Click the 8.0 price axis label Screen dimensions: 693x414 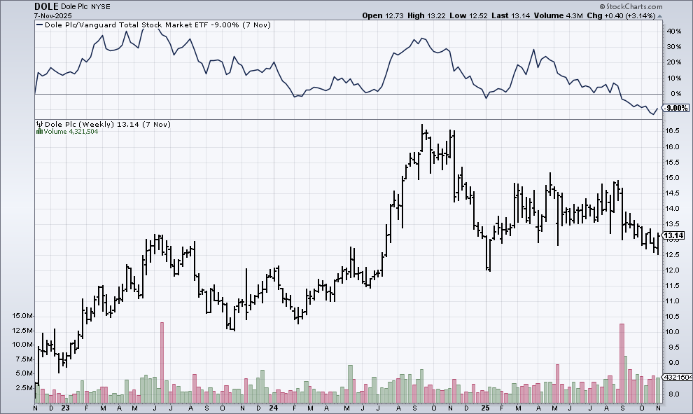[x=674, y=394]
